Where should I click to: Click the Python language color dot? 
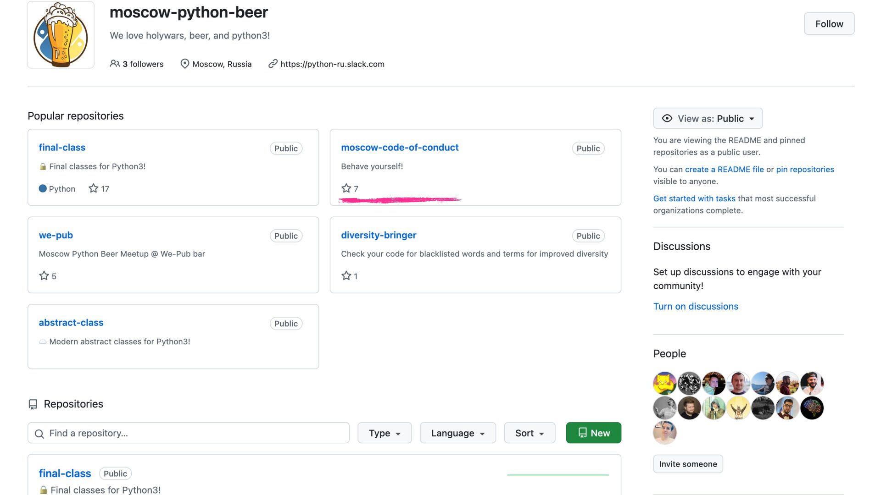tap(43, 188)
